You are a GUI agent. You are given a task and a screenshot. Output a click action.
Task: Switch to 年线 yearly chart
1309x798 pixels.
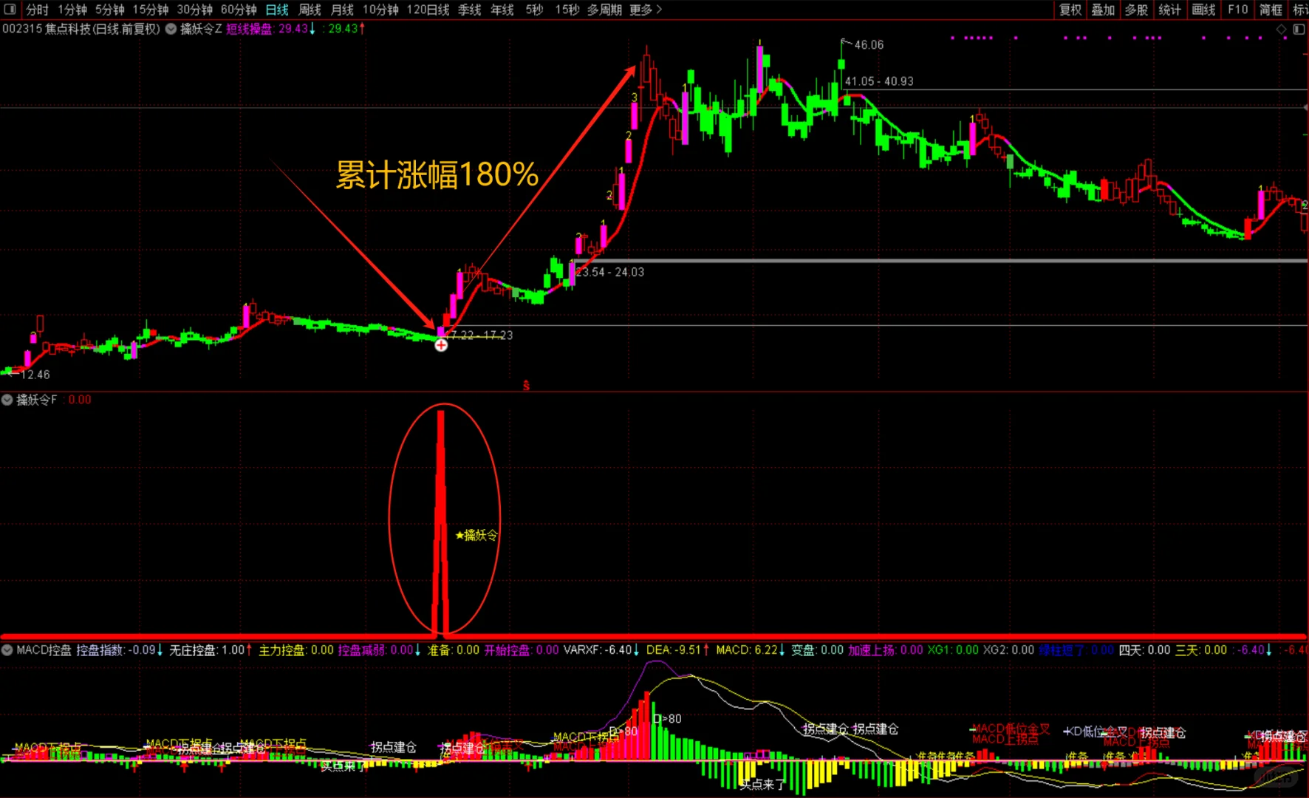pyautogui.click(x=502, y=10)
